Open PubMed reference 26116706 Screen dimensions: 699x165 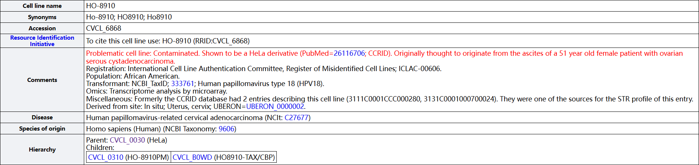pyautogui.click(x=349, y=54)
